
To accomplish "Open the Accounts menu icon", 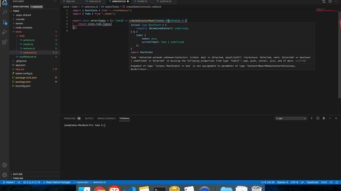I will pyautogui.click(x=5, y=165).
